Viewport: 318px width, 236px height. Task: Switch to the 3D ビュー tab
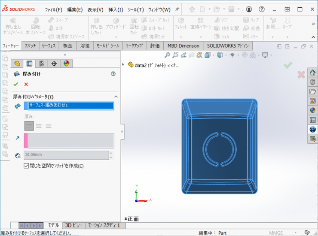(x=73, y=225)
